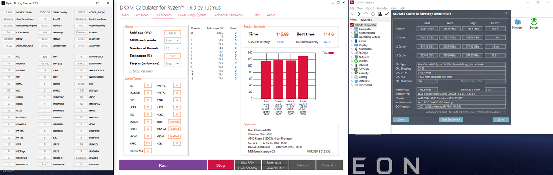Image resolution: width=553 pixels, height=175 pixels.
Task: Select Display icon in AIDA64 tree
Action: 356,45
